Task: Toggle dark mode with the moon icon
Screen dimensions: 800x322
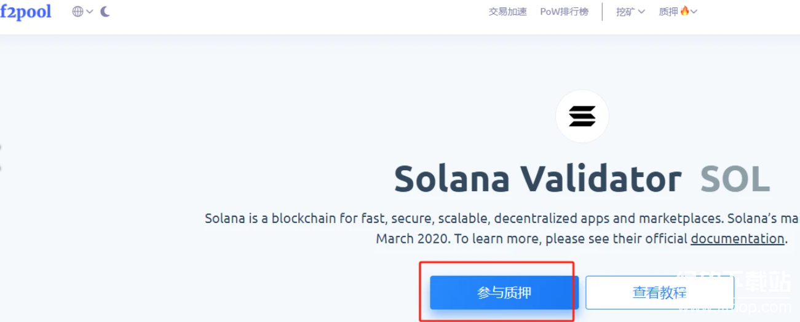Action: click(x=105, y=12)
